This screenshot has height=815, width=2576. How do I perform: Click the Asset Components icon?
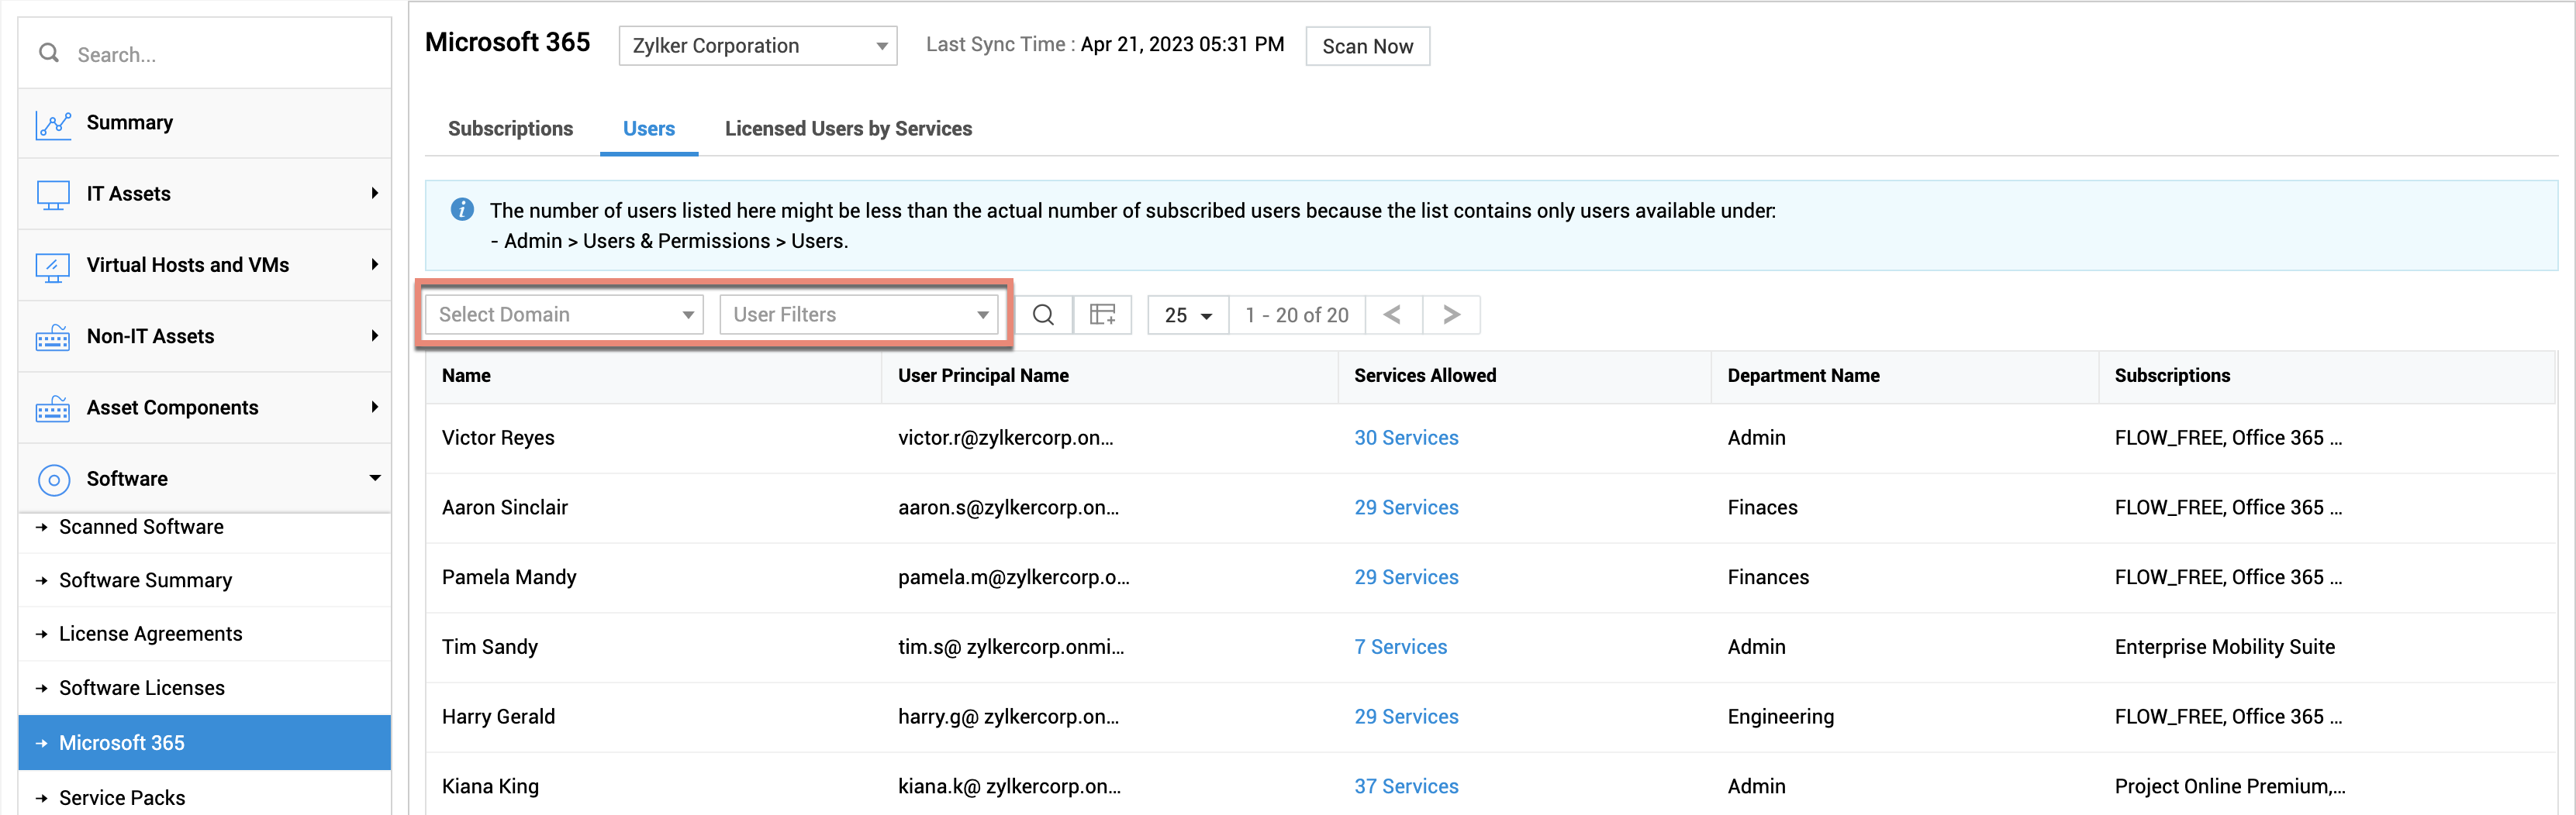pos(53,408)
